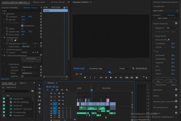Viewport: 181px width, 121px height.
Task: Select the Selection arrow tool
Action: (39, 85)
